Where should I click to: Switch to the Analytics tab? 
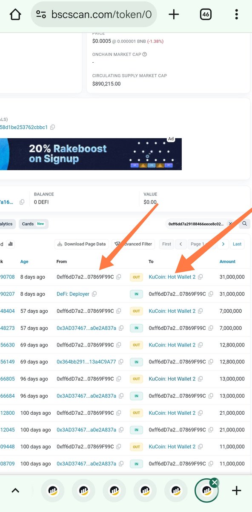coord(7,224)
